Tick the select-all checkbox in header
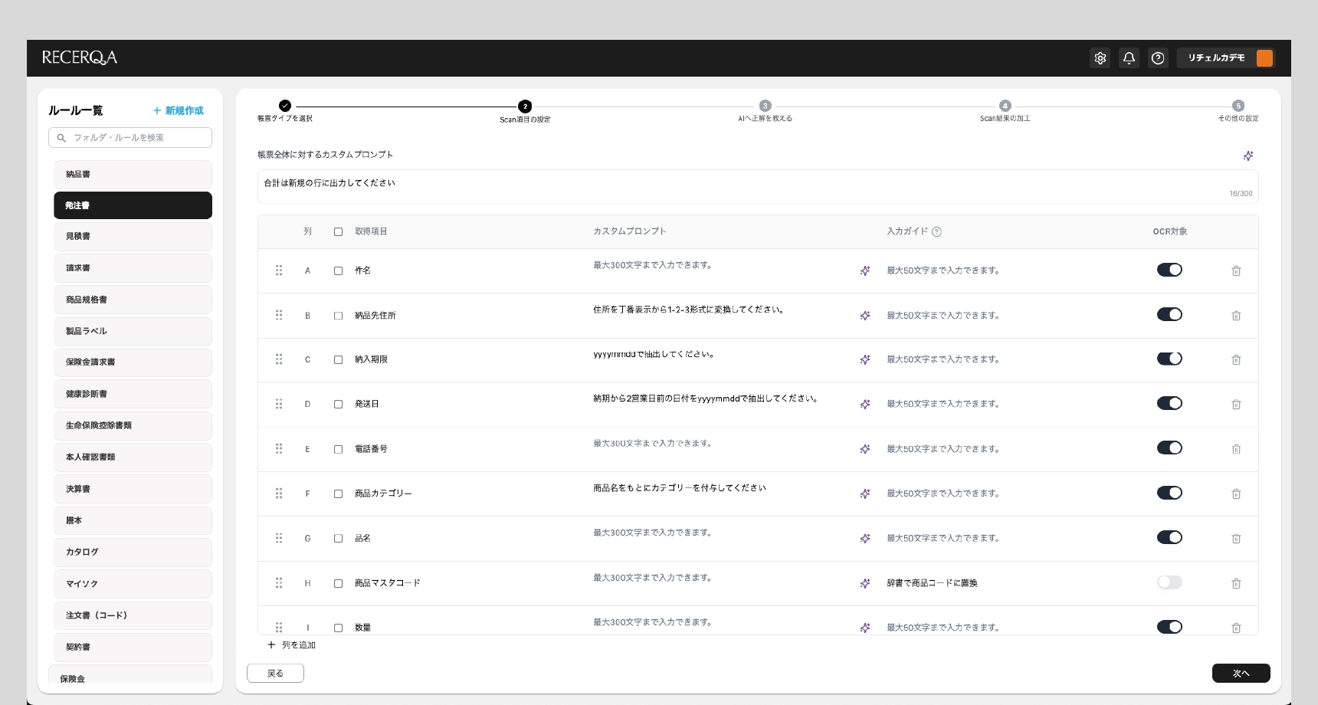Viewport: 1318px width, 705px height. [x=338, y=231]
